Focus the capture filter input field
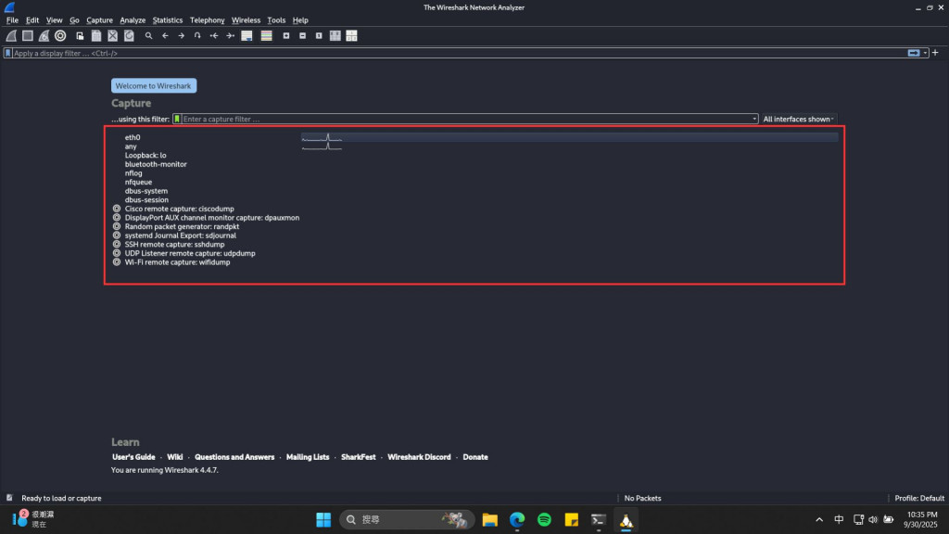 point(466,120)
